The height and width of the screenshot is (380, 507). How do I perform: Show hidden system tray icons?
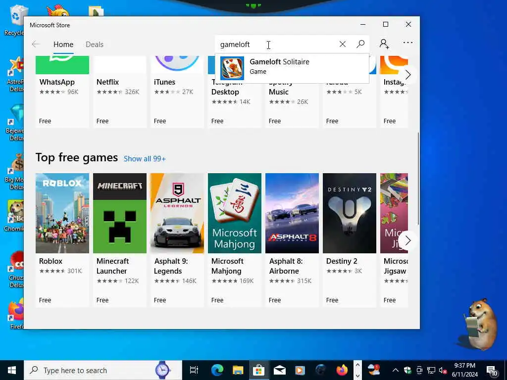395,370
